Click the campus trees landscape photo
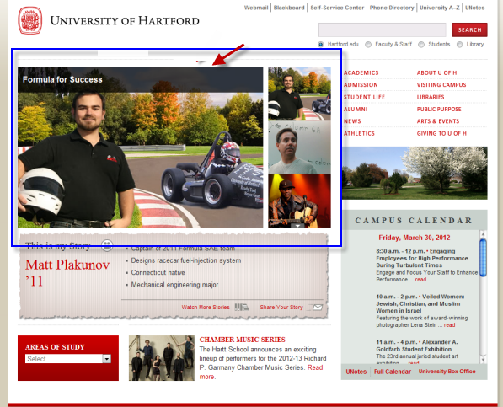This screenshot has width=503, height=407. coord(415,174)
